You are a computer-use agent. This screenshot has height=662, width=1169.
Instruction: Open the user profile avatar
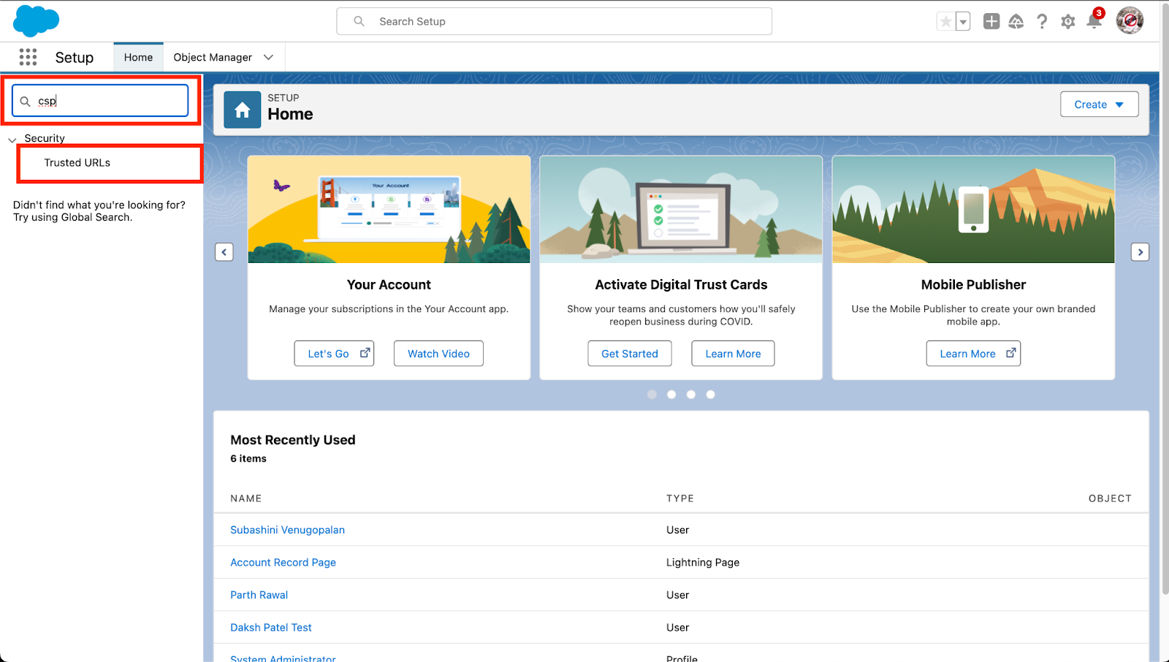pos(1129,20)
